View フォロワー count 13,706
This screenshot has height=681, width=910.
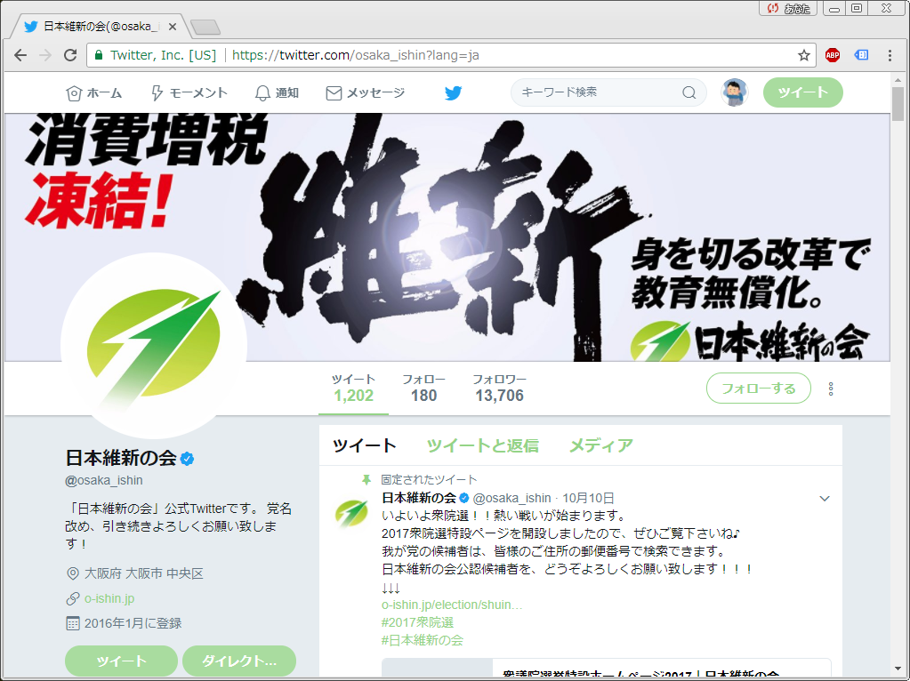(499, 389)
